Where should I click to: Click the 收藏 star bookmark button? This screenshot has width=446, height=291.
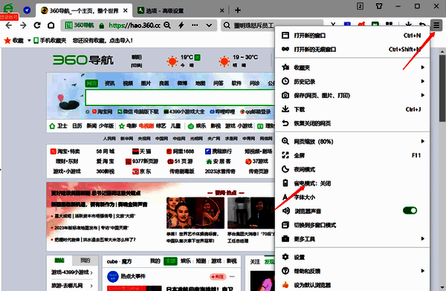tap(13, 41)
